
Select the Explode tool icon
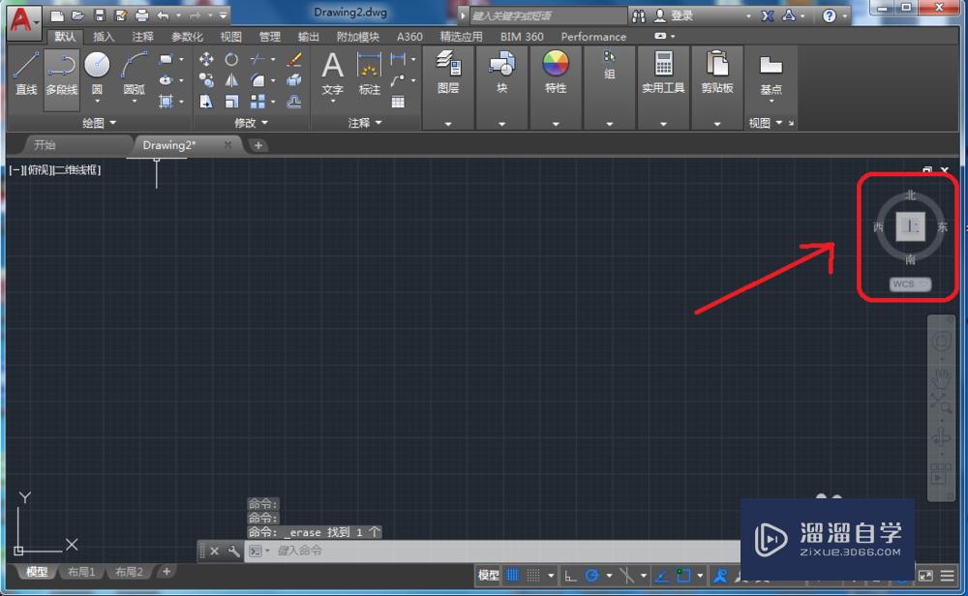pos(294,80)
